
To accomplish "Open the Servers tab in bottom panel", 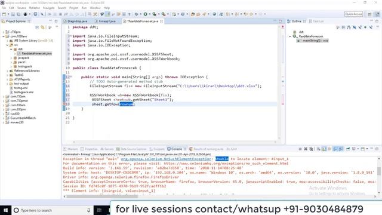I will (107, 149).
